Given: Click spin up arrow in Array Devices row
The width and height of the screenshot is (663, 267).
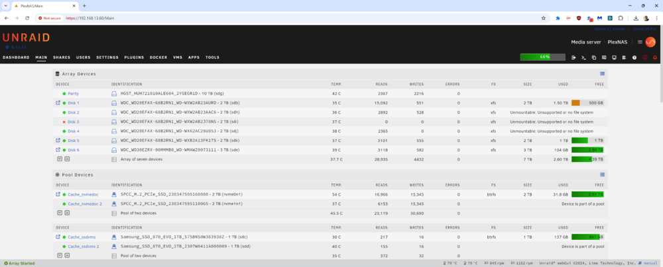Looking at the screenshot, I should pos(67,159).
